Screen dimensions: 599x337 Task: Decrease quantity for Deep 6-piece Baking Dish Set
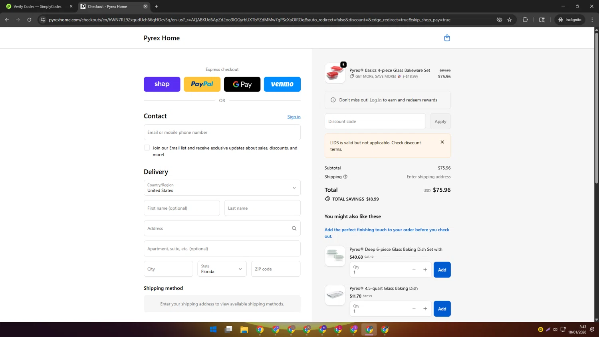(414, 270)
